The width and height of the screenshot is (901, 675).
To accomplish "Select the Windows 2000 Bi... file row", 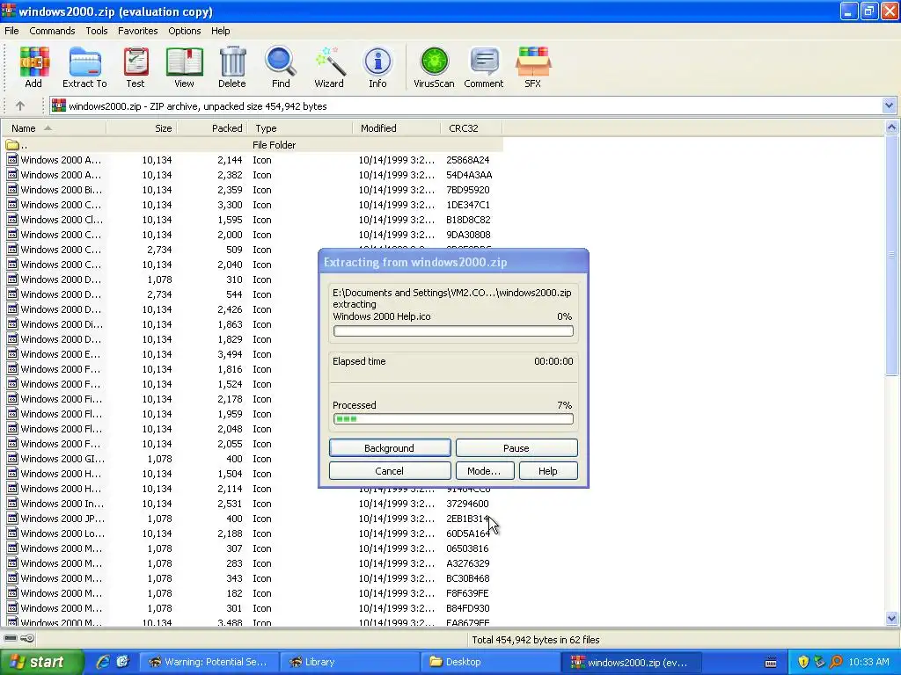I will [x=252, y=190].
